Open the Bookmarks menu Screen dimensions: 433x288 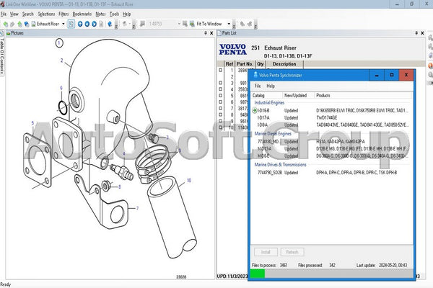82,14
